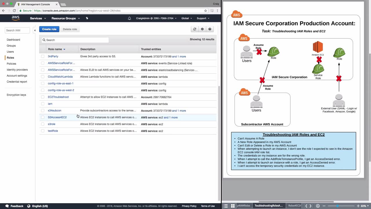
Task: Click the Search IAM input field
Action: [17, 30]
